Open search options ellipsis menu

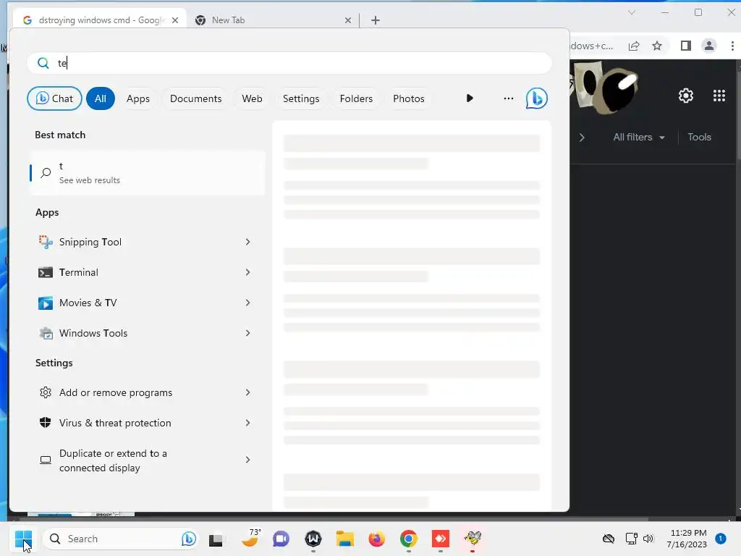tap(509, 98)
